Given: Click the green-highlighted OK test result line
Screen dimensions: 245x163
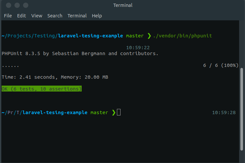Looking at the screenshot, I should click(x=41, y=89).
